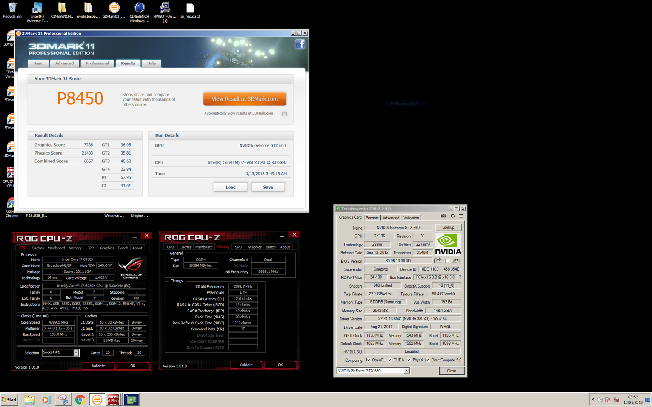Click the DRAM Frequency value 1599.7 MHz
Screen dimensions: 652x407
(243, 286)
